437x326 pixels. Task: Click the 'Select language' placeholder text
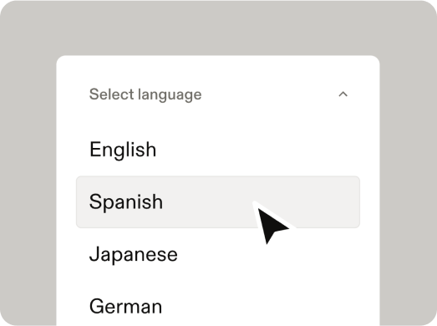[145, 94]
